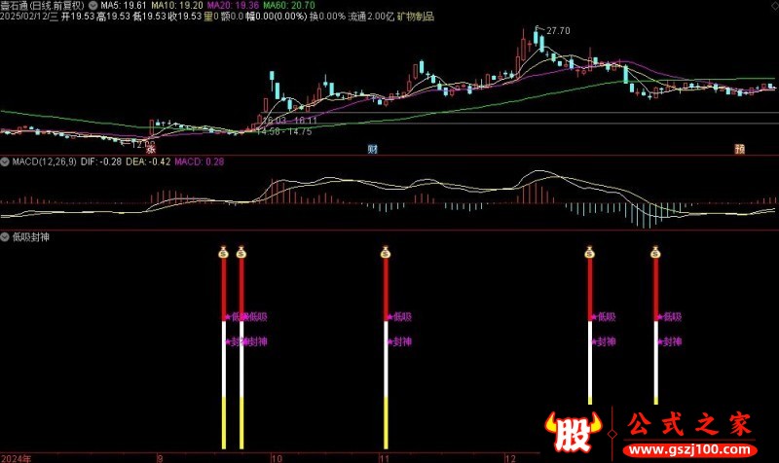Click the last money bag signal icon
The width and height of the screenshot is (779, 463).
pos(655,252)
